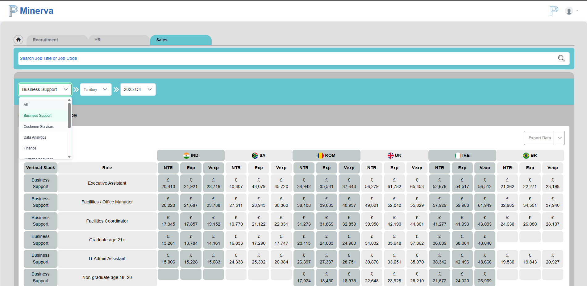Choose Finance from the list
Image resolution: width=587 pixels, height=286 pixels.
pos(43,148)
